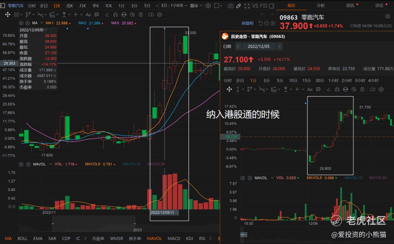Delete drawings with trash icon in main toolbar
This screenshot has height=244, width=394.
click(141, 15)
